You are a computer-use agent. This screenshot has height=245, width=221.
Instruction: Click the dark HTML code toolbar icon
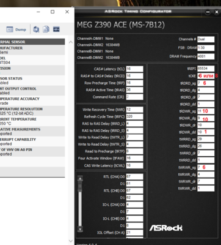coord(56,29)
